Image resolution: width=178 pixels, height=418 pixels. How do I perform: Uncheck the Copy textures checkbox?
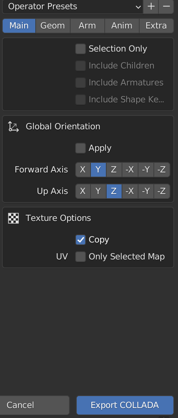[x=81, y=240]
